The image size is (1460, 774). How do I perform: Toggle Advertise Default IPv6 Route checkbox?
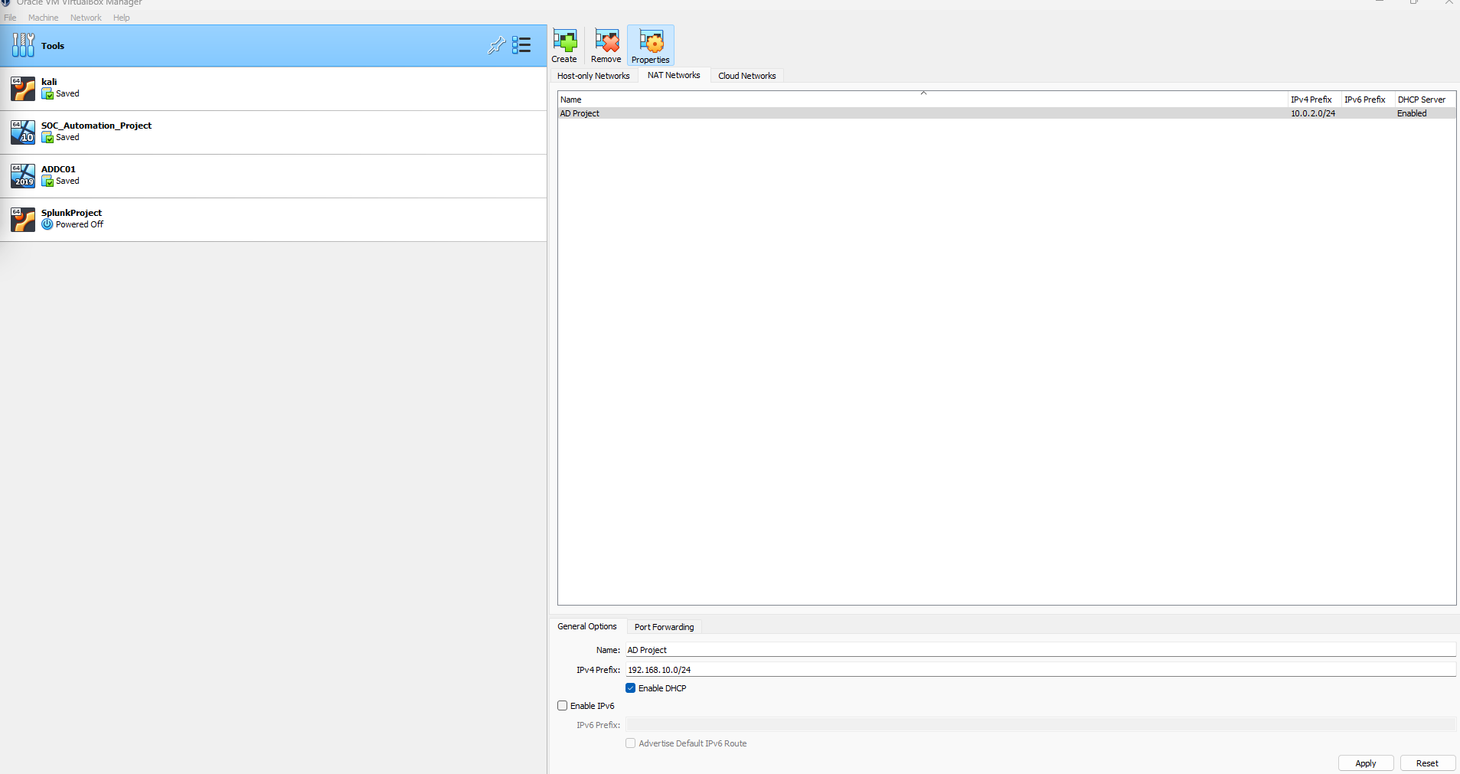point(631,743)
